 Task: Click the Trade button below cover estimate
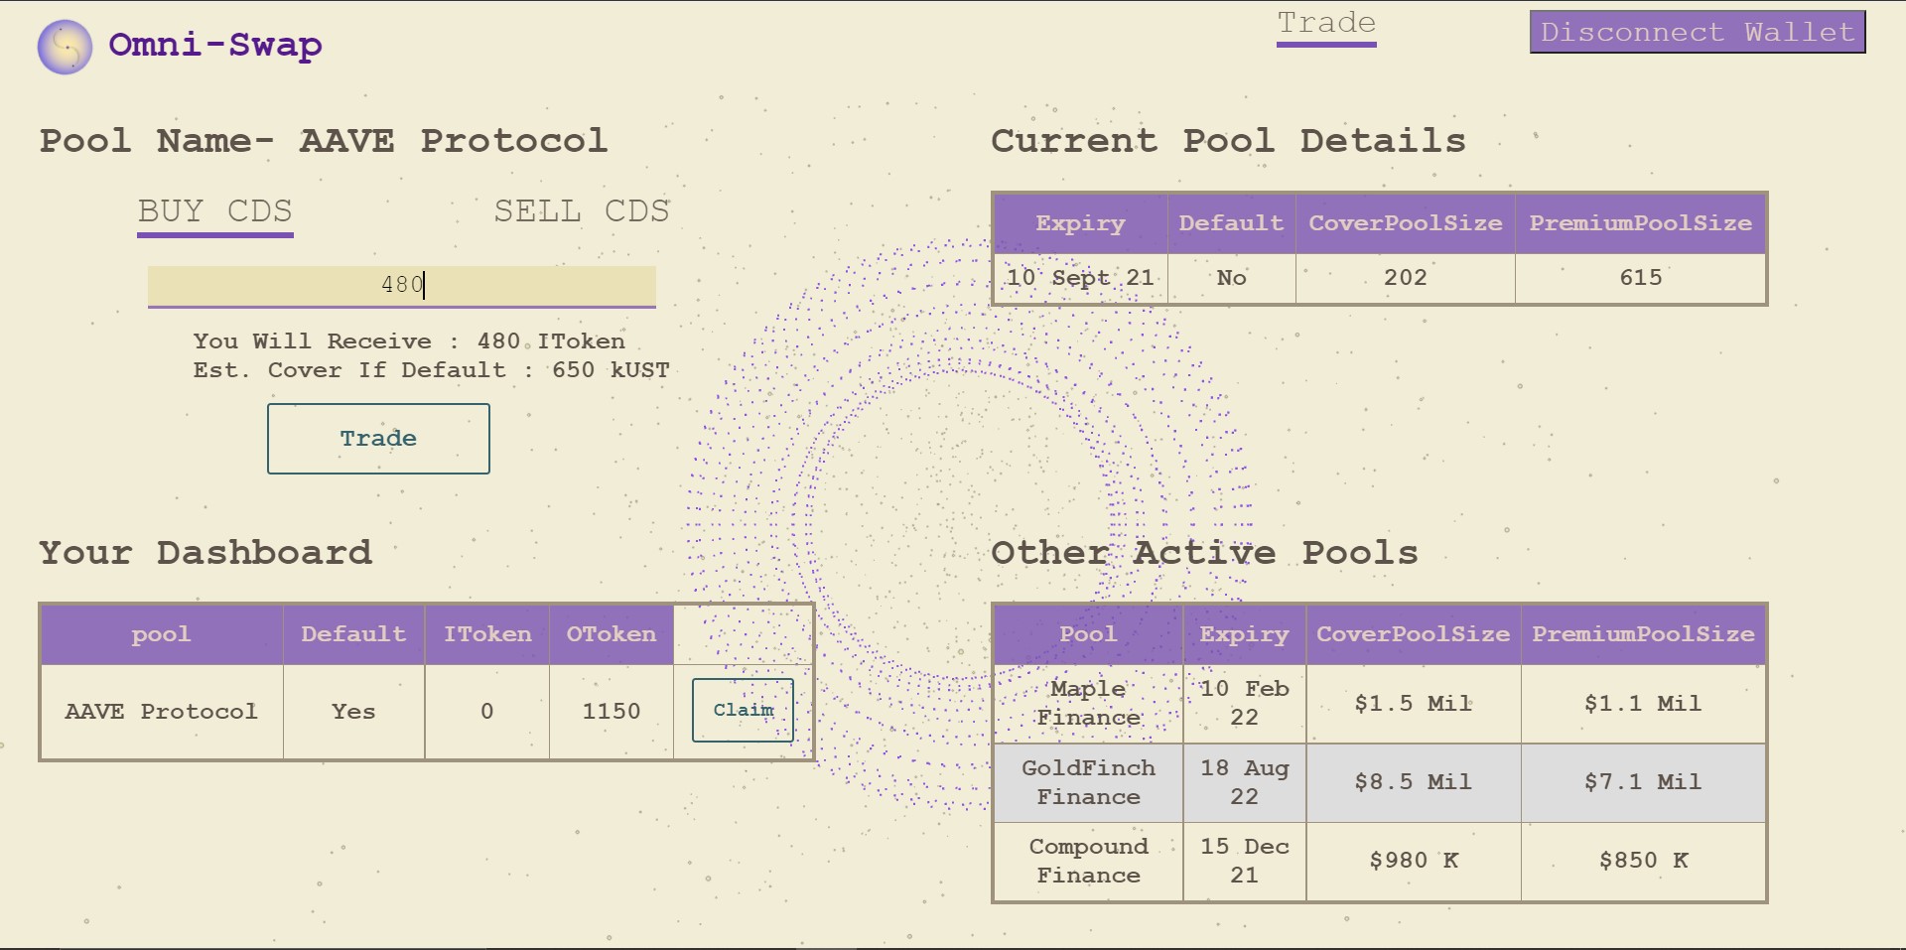click(378, 439)
